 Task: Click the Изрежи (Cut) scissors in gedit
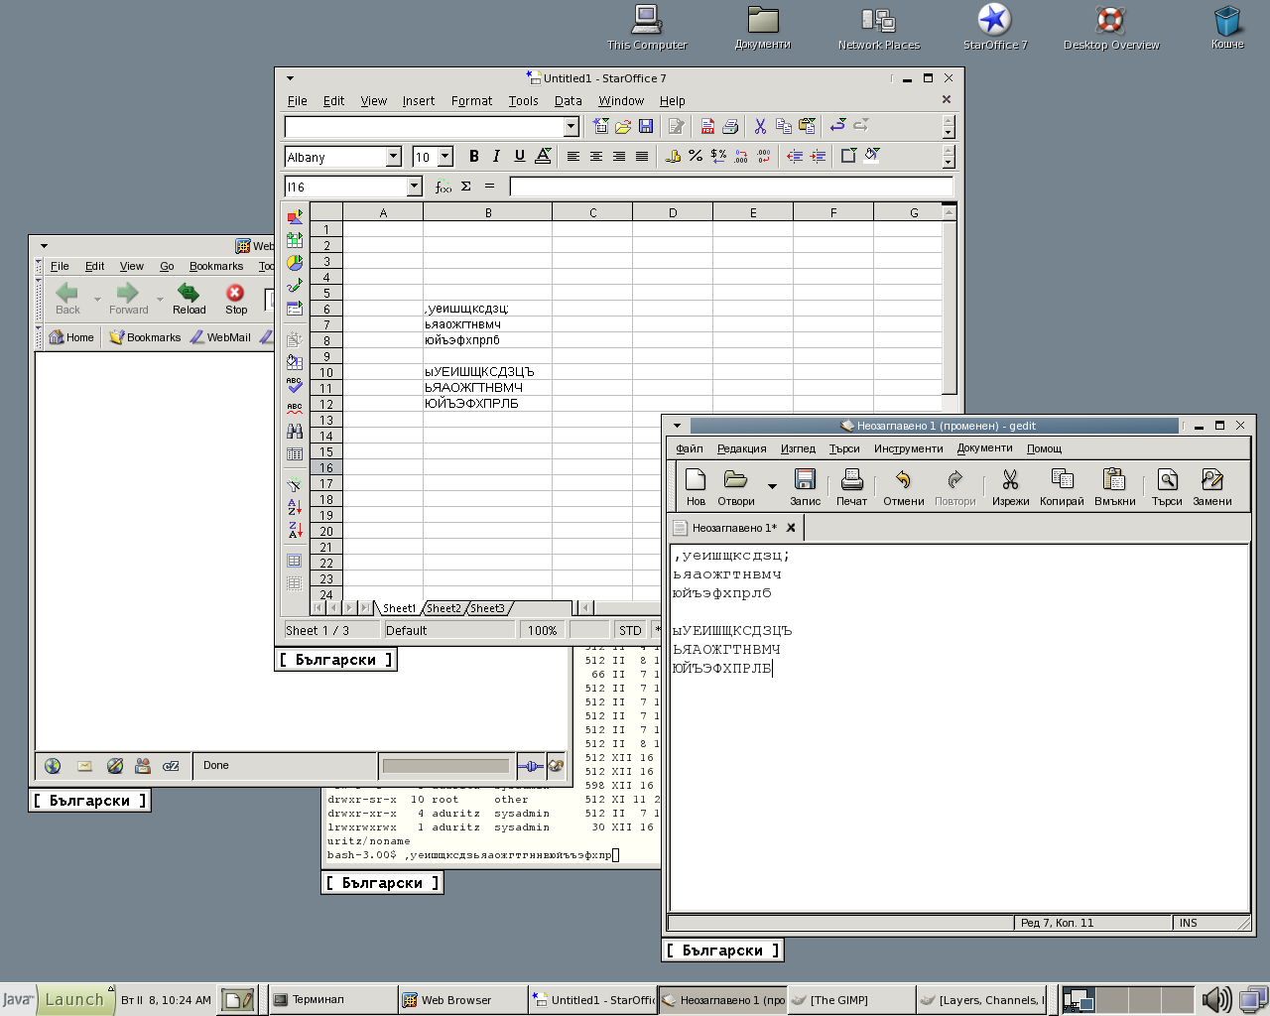click(x=1010, y=486)
